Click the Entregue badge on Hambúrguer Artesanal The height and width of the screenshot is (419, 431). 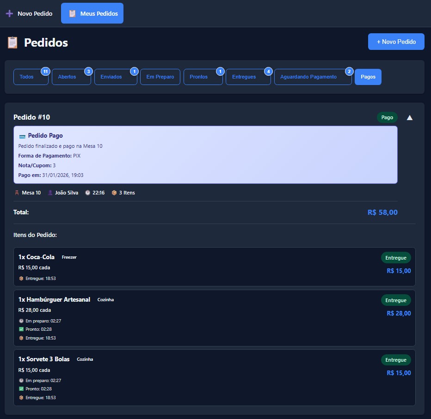coord(396,300)
